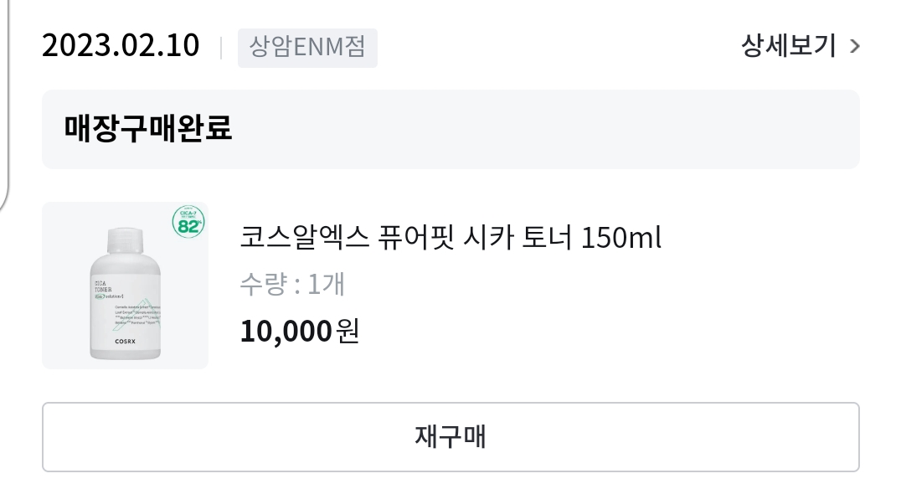Click the 원 currency symbol after price
The width and height of the screenshot is (901, 489).
tap(348, 332)
